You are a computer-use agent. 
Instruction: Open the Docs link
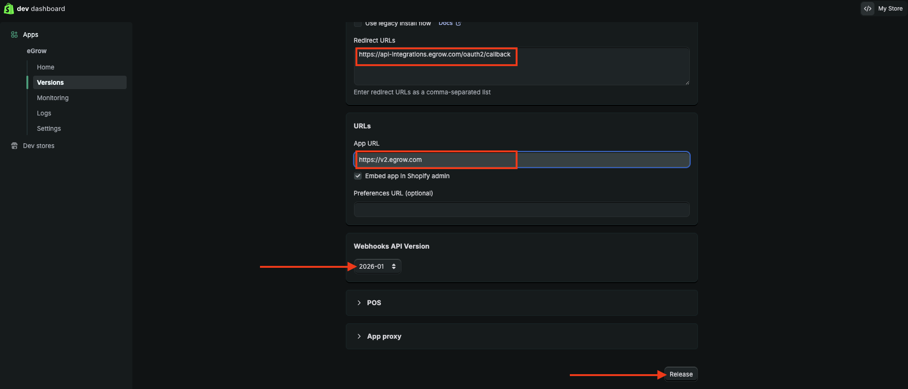tap(446, 23)
